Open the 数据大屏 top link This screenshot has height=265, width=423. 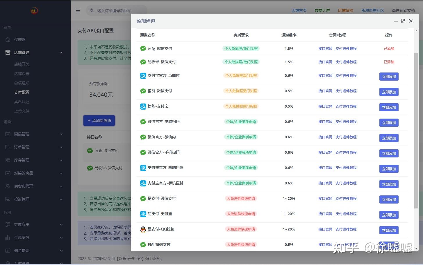(x=322, y=10)
